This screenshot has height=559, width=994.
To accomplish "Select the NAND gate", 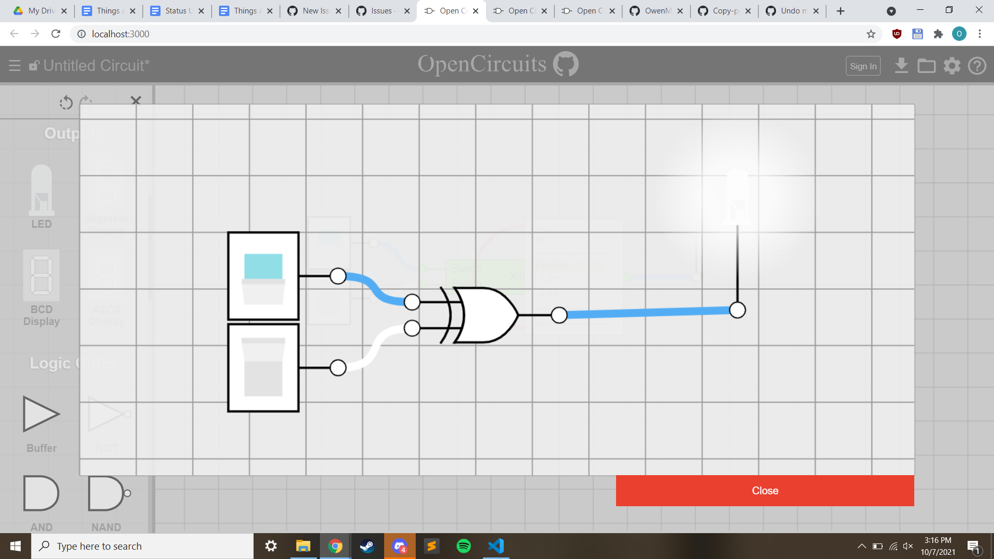I will pos(106,493).
